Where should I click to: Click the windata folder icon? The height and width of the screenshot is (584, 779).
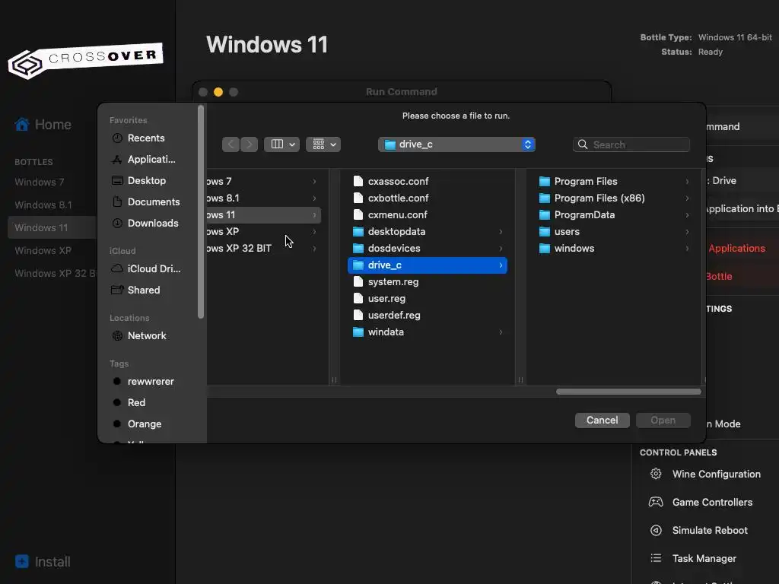pyautogui.click(x=358, y=332)
